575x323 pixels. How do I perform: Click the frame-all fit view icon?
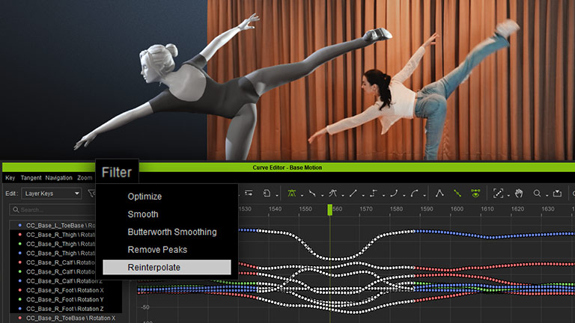tap(499, 193)
